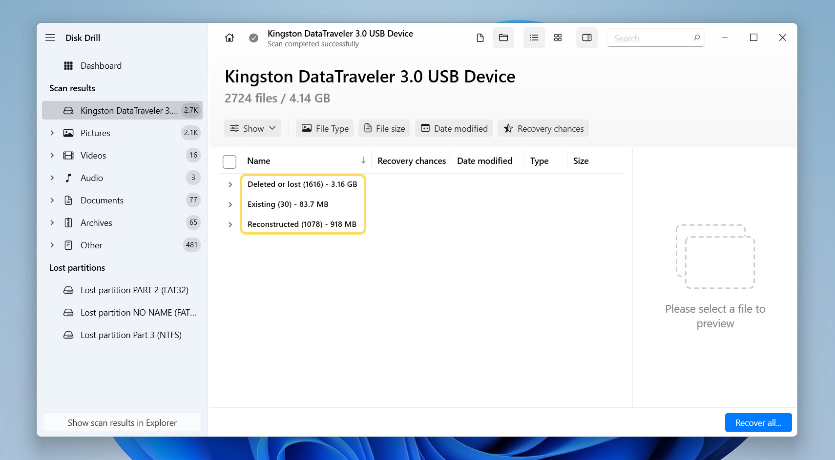The height and width of the screenshot is (460, 835).
Task: Sort by the Name column header
Action: click(x=259, y=161)
